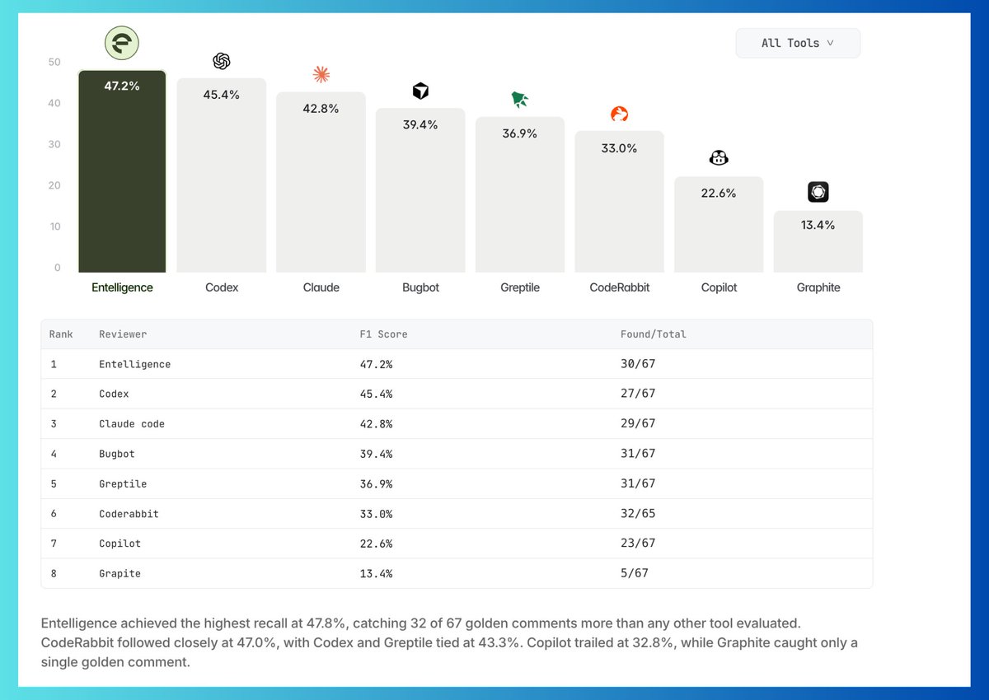Click the 39.4% F1 Score table cell
This screenshot has width=989, height=700.
(376, 454)
